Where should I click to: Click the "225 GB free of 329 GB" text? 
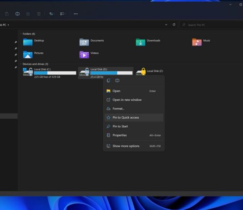pos(47,77)
